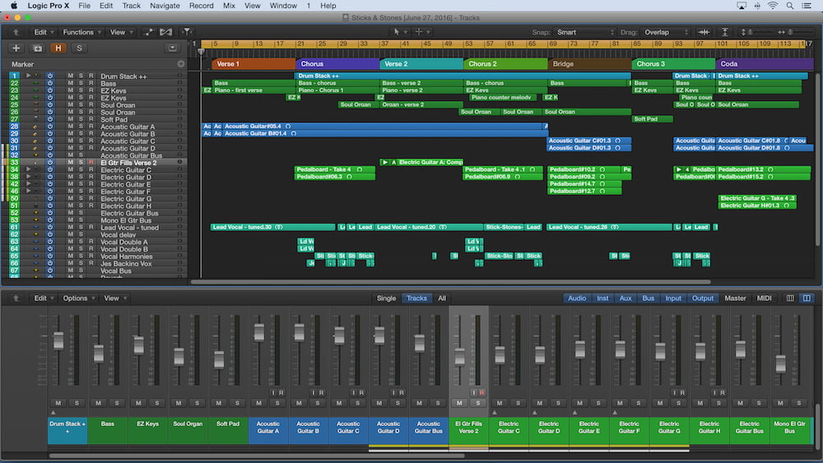823x463 pixels.
Task: Click the waveform zoom icon
Action: coord(704,32)
